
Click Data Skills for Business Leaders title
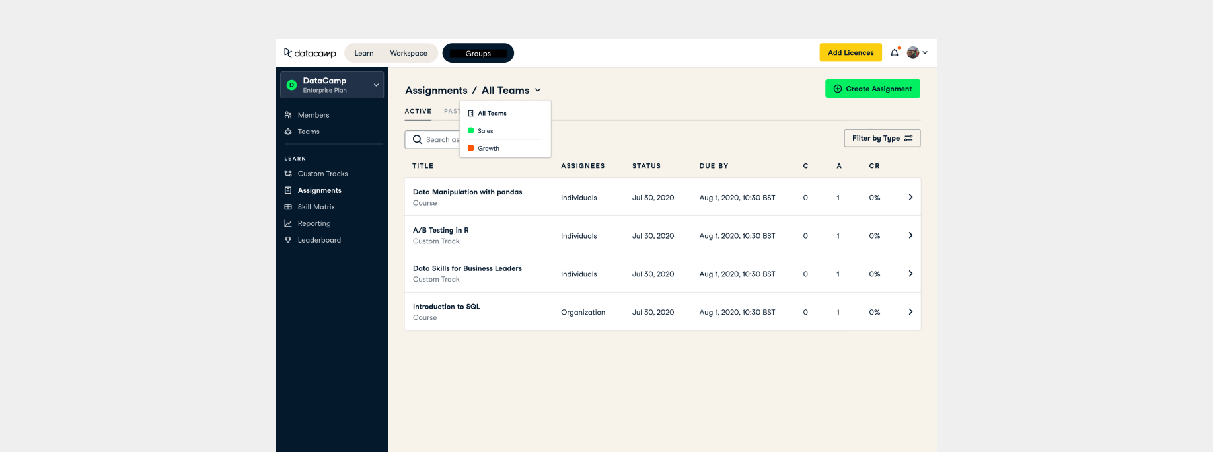(x=467, y=268)
